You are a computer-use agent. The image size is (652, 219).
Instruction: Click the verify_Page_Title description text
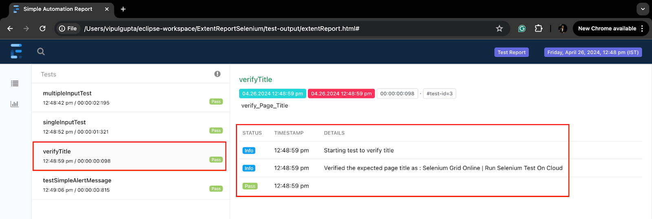tap(265, 106)
